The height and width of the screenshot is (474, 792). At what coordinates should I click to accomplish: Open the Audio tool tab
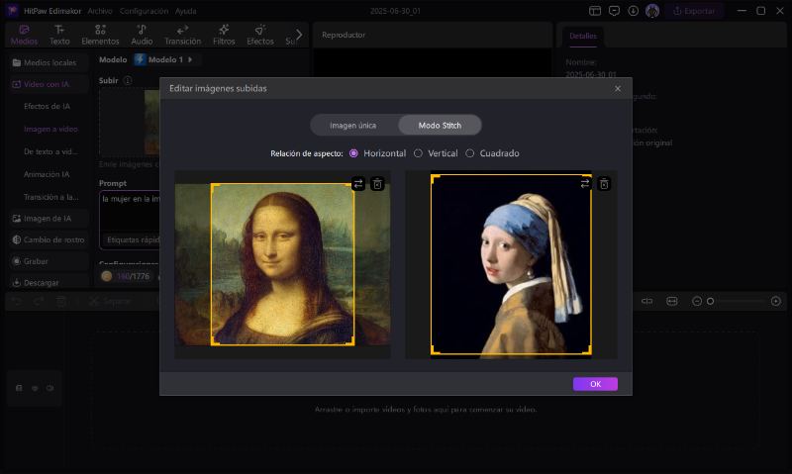click(142, 35)
